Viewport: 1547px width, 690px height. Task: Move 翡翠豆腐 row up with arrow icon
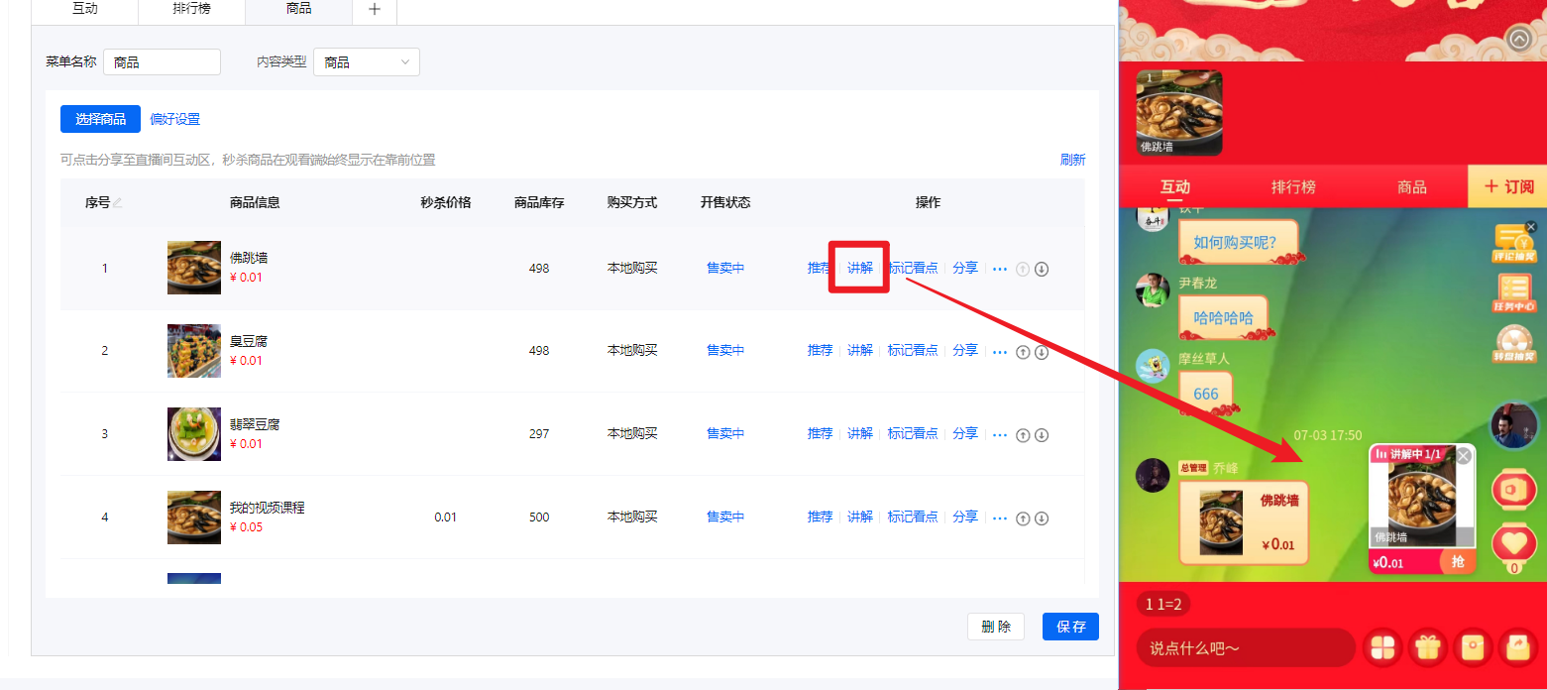1024,435
